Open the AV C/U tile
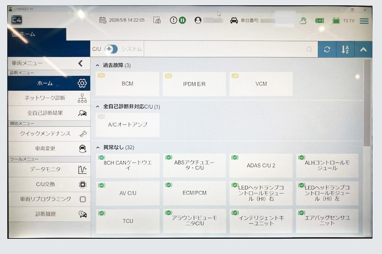 [x=128, y=193]
